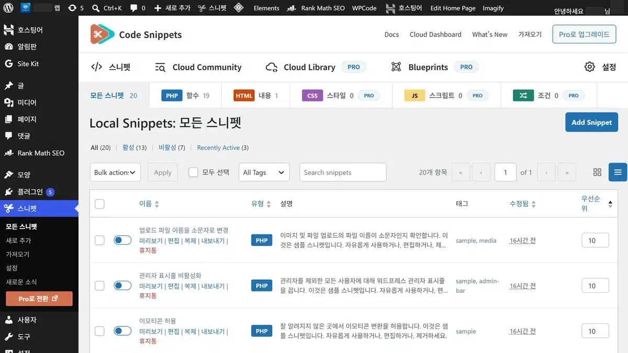Viewport: 628px width, 353px height.
Task: Switch to the PHP 함수 tab
Action: (185, 95)
